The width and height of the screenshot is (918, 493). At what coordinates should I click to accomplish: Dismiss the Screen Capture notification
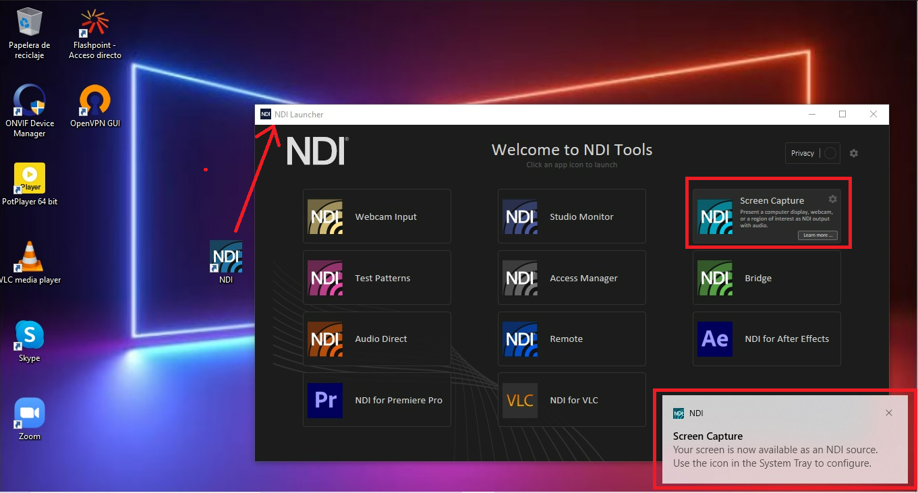pos(888,412)
